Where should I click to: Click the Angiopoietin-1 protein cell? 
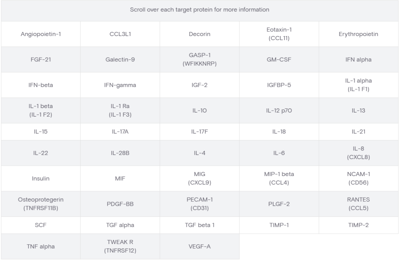coord(40,34)
